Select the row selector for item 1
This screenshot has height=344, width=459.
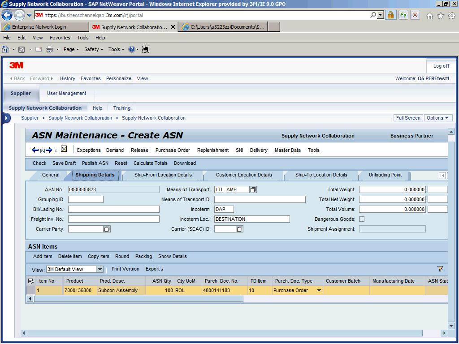pyautogui.click(x=31, y=290)
